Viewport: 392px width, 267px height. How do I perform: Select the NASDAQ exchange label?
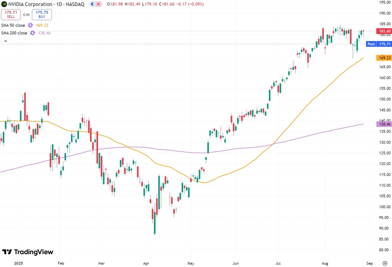(76, 4)
